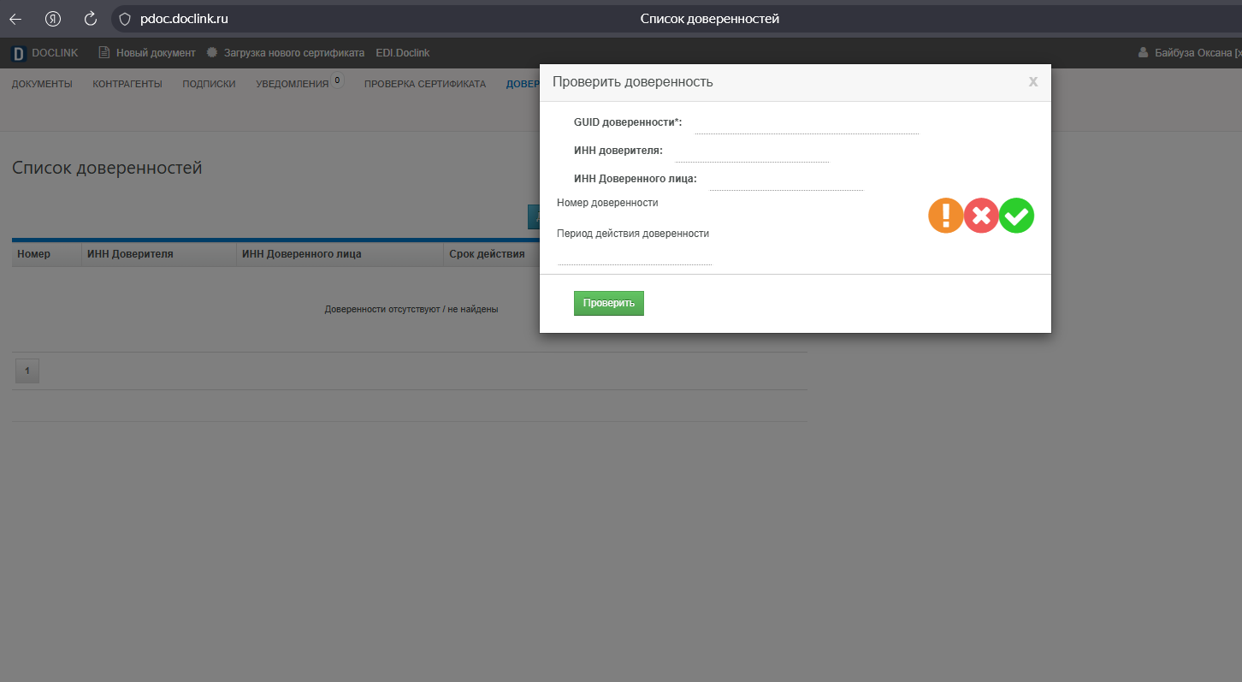The height and width of the screenshot is (682, 1242).
Task: Click the notifications count badge
Action: click(x=338, y=80)
